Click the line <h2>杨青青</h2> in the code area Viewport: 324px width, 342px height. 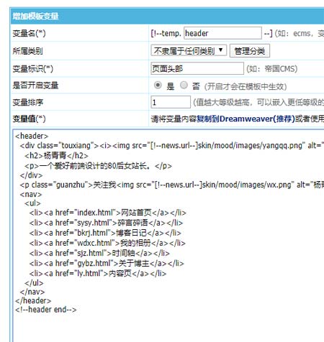click(56, 156)
